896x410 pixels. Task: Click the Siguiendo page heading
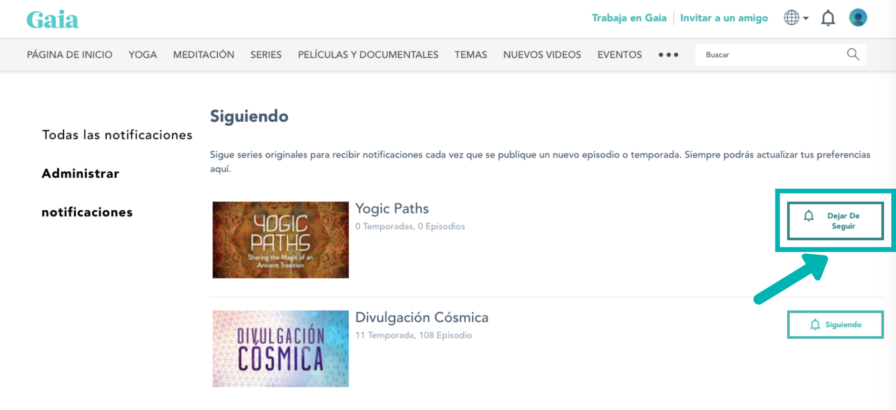coord(249,116)
